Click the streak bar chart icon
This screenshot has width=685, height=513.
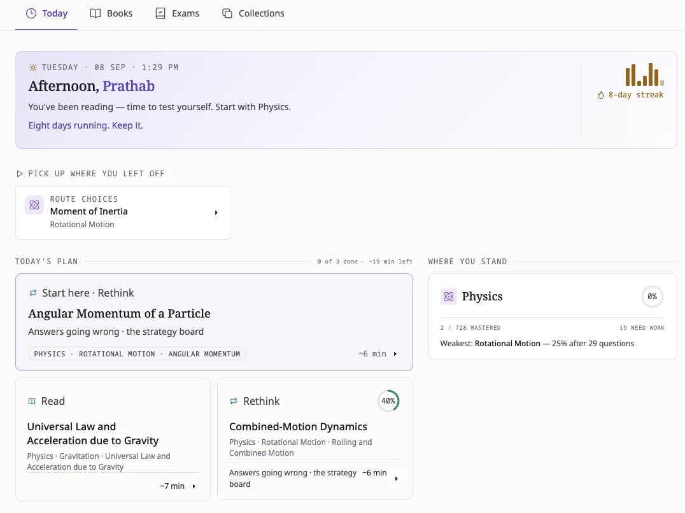644,74
